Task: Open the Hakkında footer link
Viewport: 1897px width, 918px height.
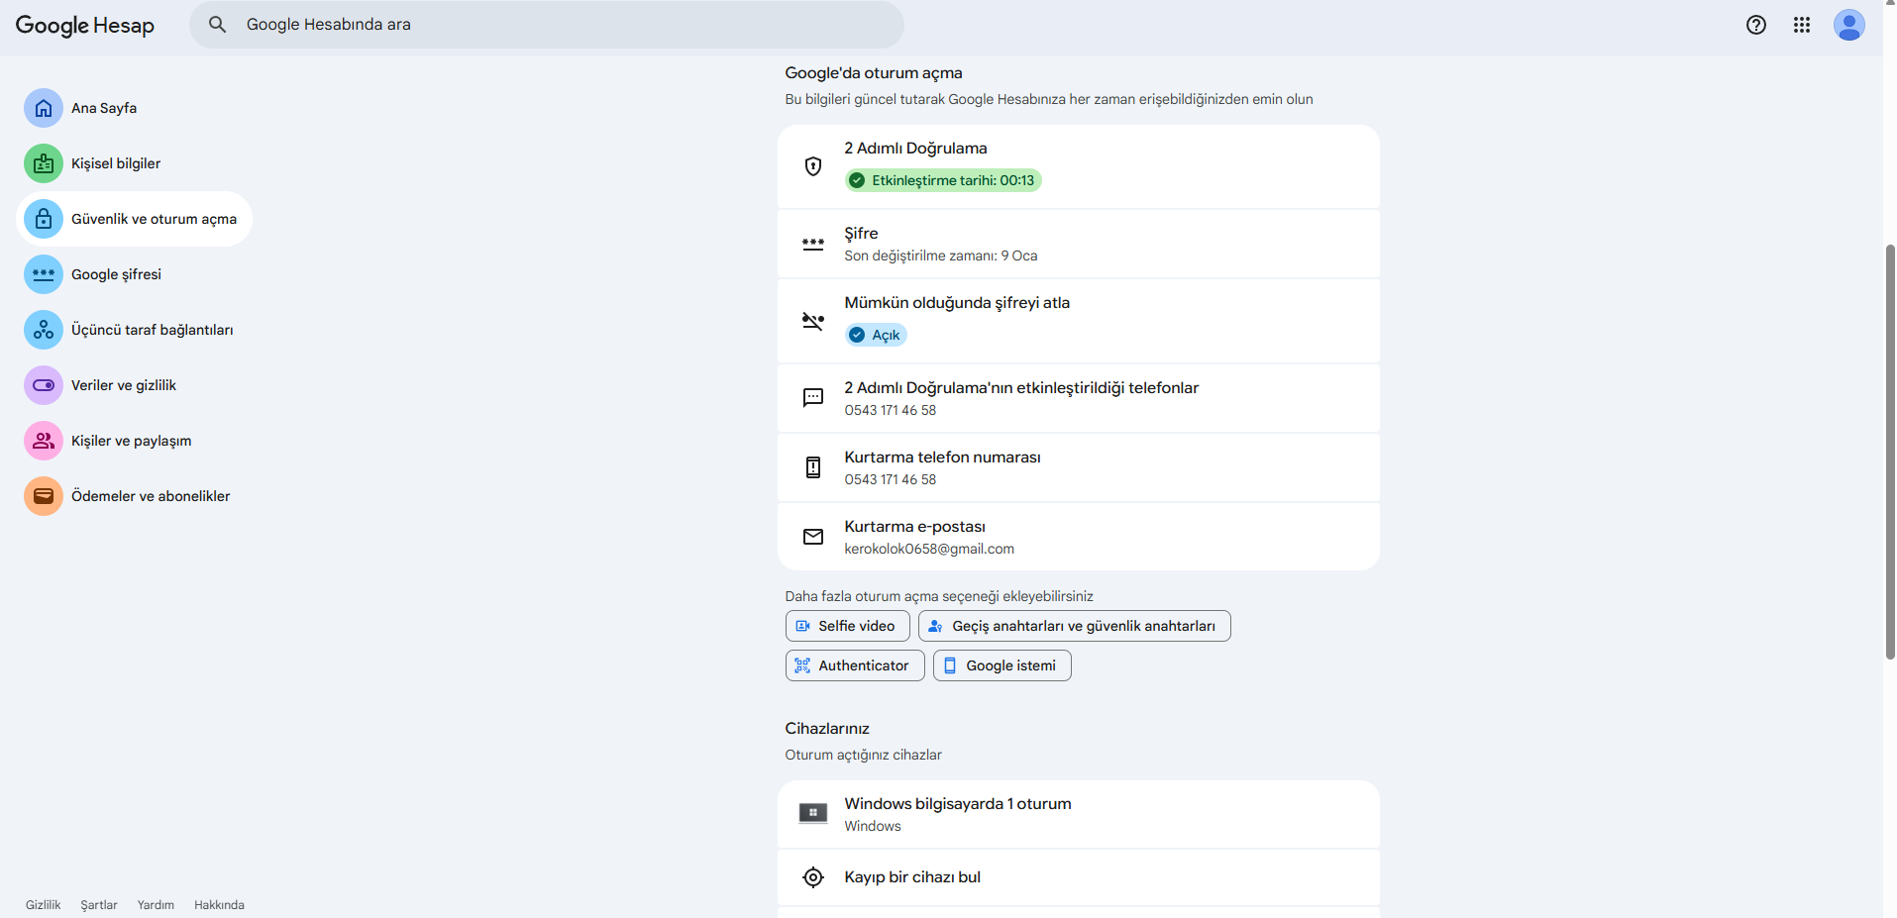Action: pyautogui.click(x=219, y=905)
